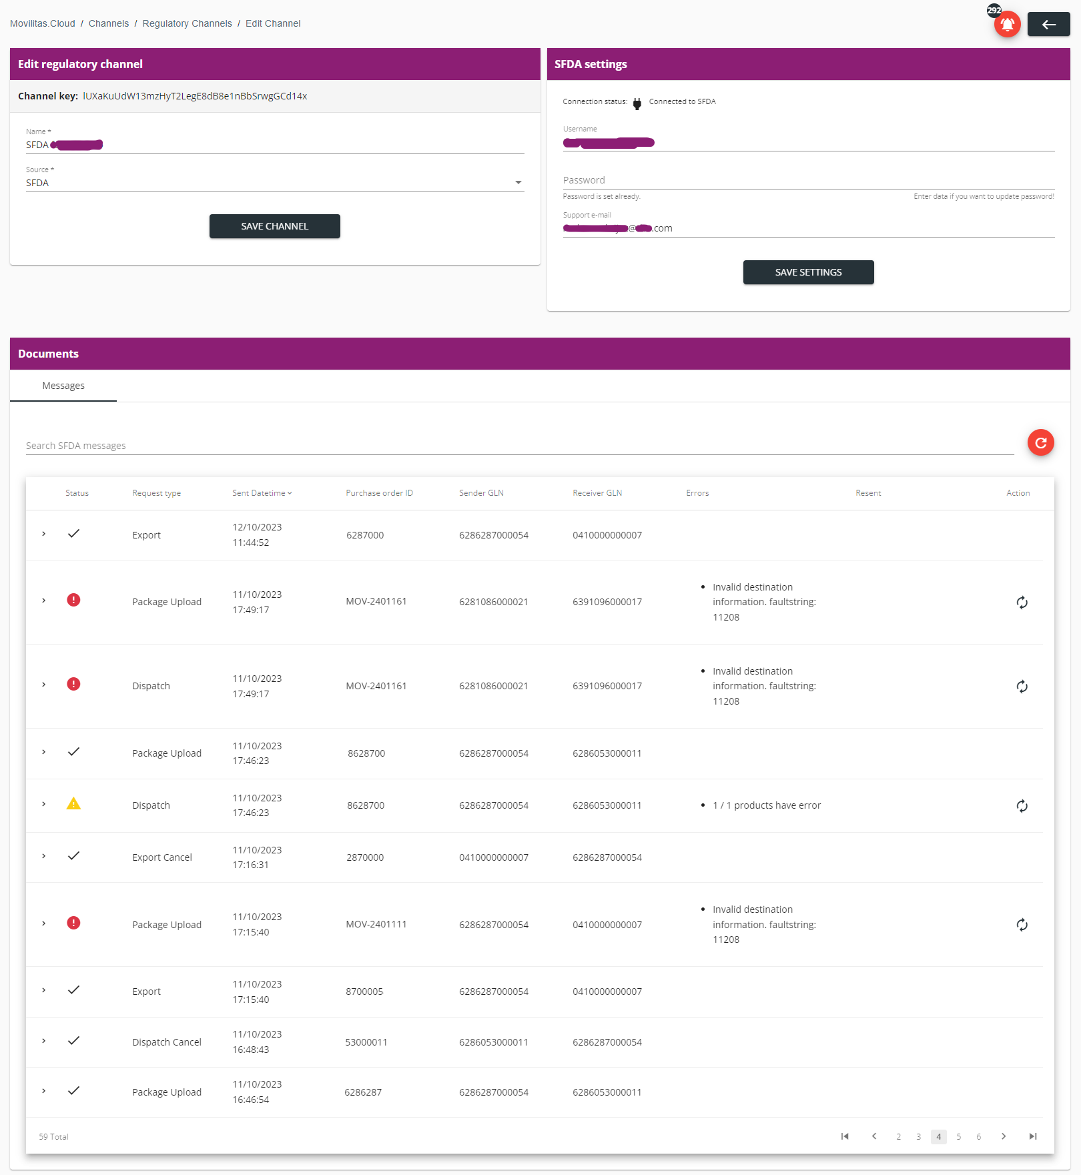Click success checkmark of Export Cancel row
The height and width of the screenshot is (1175, 1081).
(x=73, y=855)
